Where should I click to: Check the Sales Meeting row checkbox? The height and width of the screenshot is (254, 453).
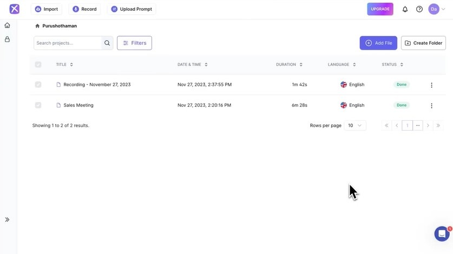click(38, 105)
